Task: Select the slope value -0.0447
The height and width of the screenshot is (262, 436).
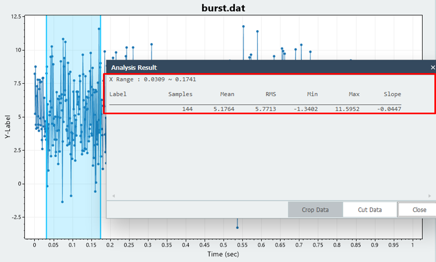Action: tap(389, 109)
